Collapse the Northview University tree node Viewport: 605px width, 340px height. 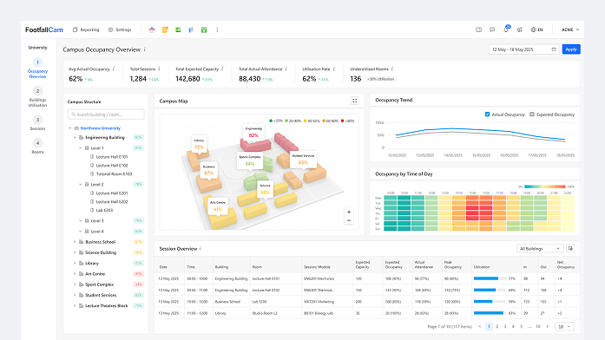pyautogui.click(x=69, y=128)
